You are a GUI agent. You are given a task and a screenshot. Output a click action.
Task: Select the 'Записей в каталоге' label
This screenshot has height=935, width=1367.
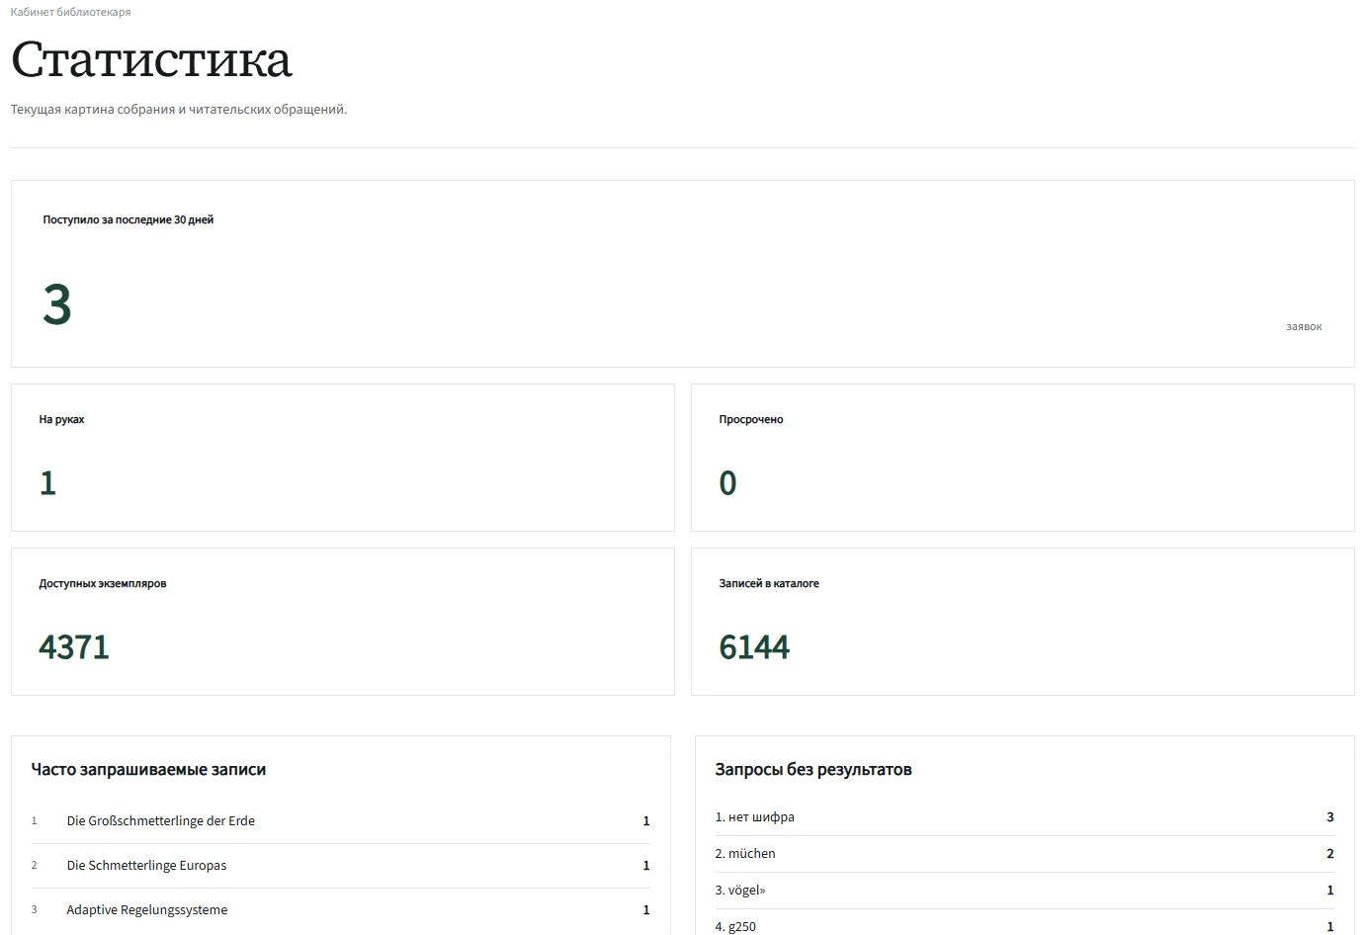[x=769, y=583]
